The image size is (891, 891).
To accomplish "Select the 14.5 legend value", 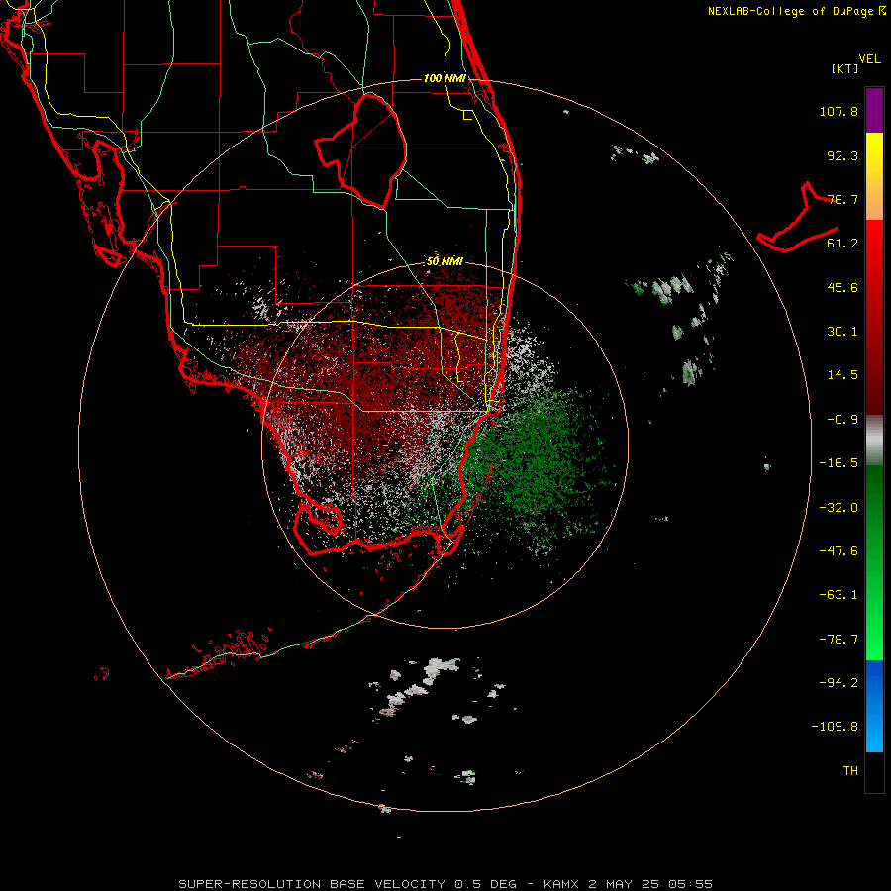I will point(842,375).
